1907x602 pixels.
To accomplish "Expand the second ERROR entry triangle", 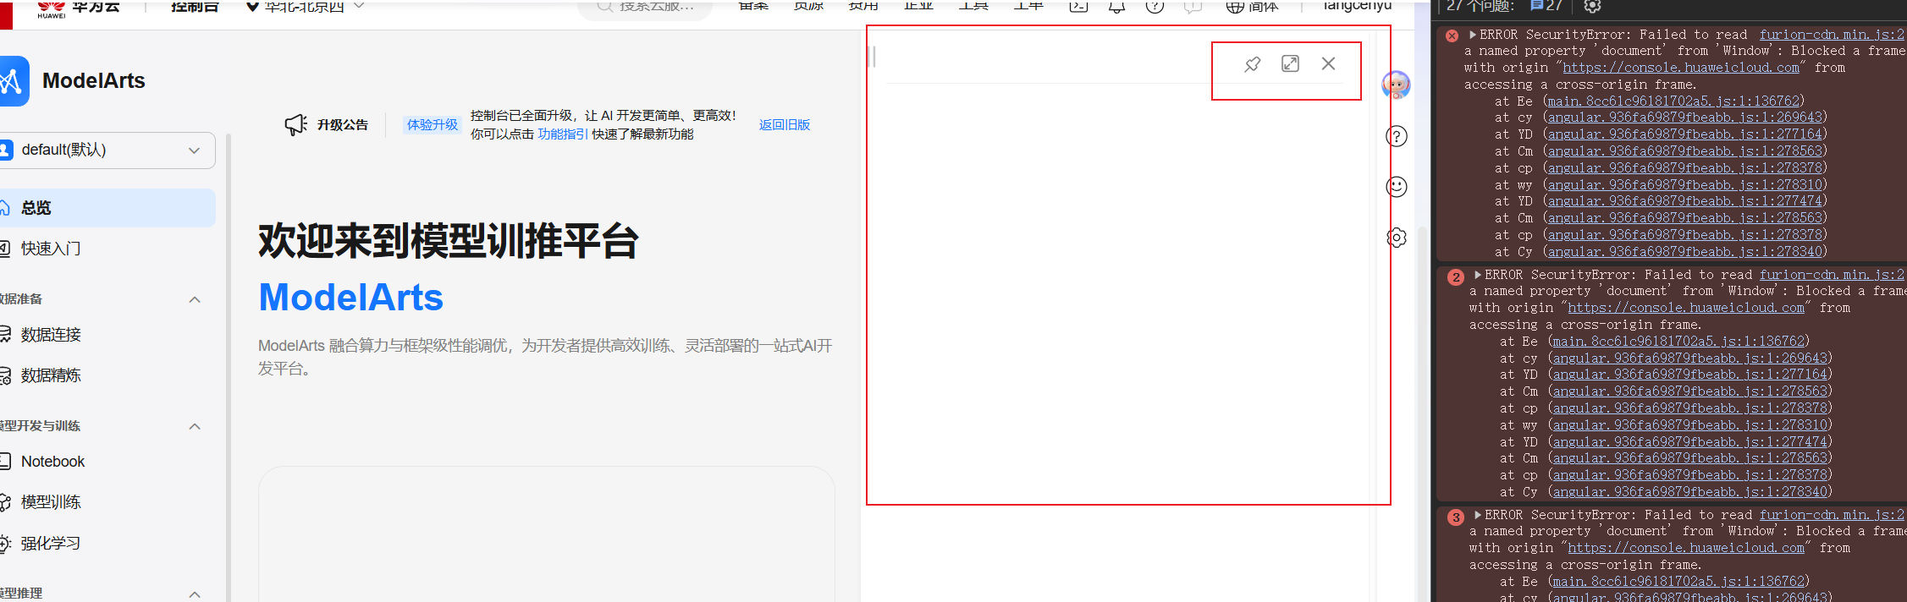I will tap(1478, 275).
